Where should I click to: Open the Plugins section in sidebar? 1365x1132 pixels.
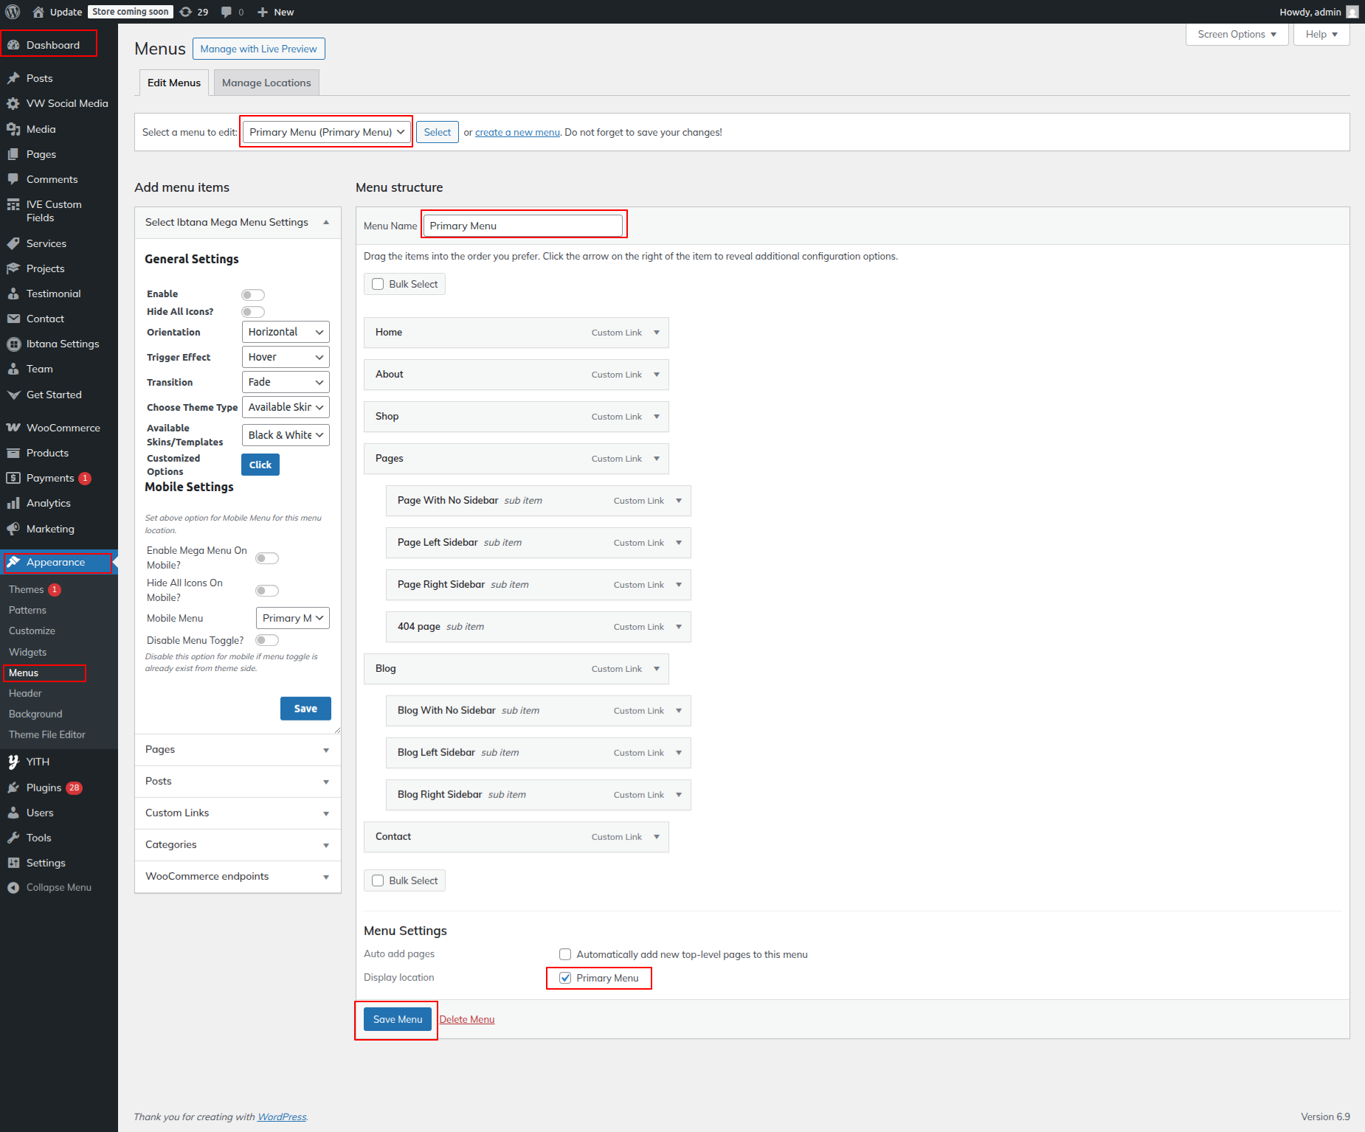pyautogui.click(x=44, y=788)
